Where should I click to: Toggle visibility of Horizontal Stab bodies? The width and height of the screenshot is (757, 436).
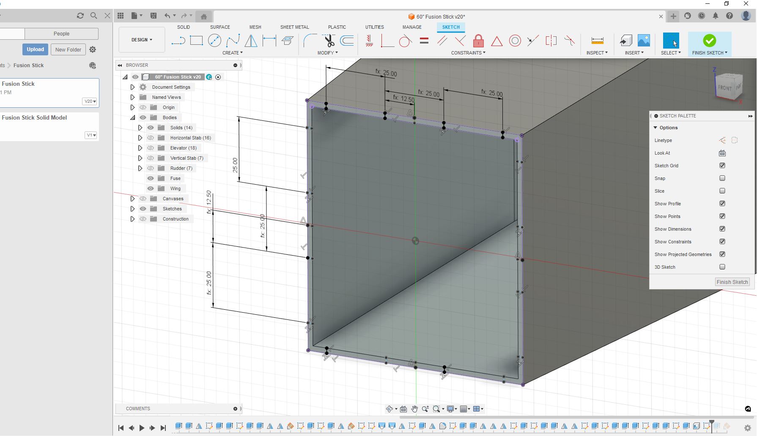coord(151,138)
